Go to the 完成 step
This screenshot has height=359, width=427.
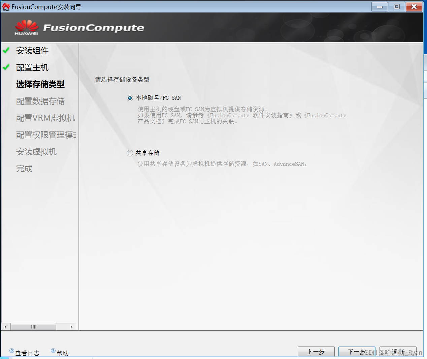point(24,169)
